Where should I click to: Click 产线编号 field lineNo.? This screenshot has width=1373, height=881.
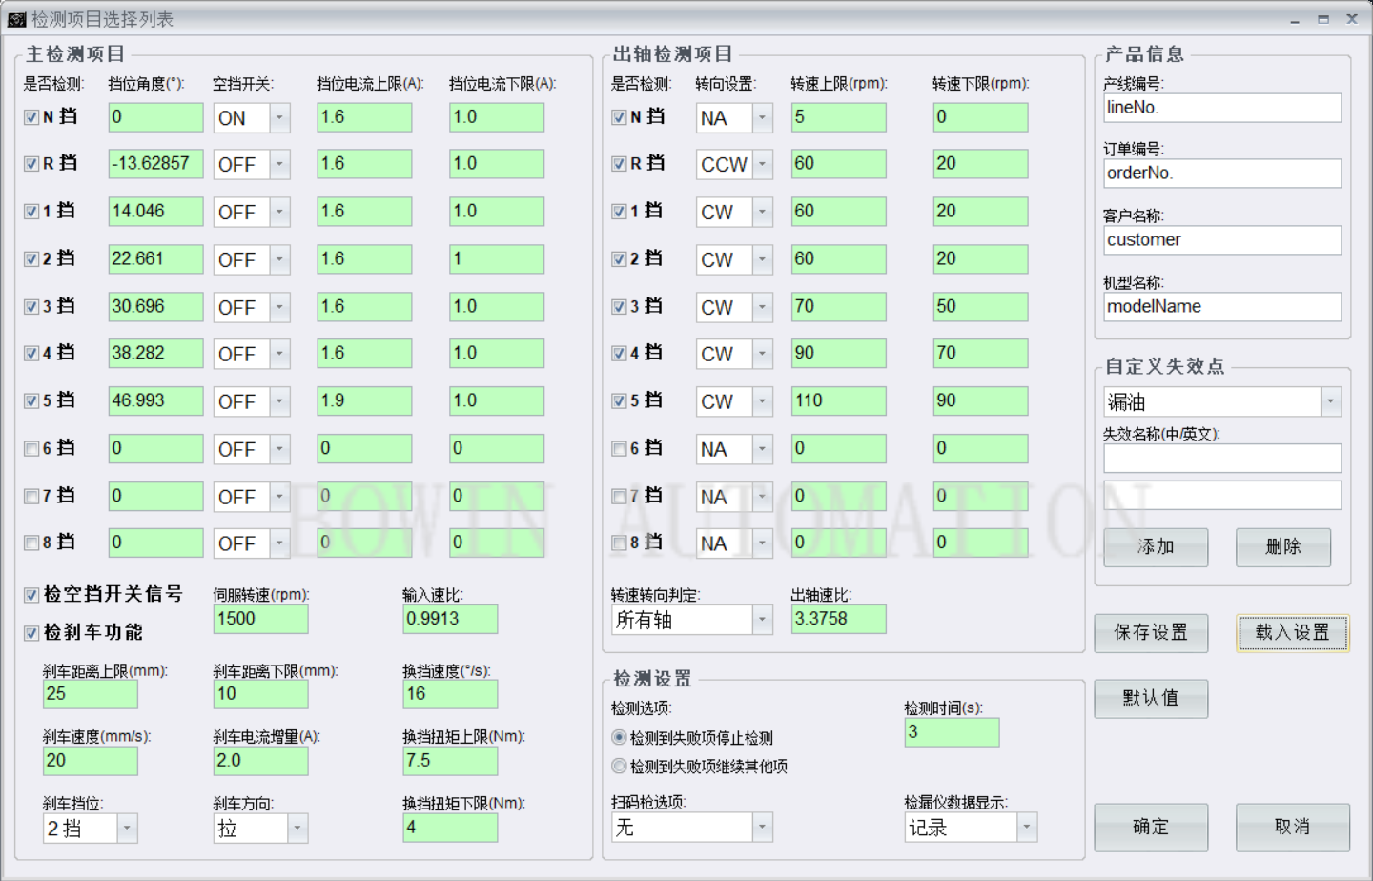[1222, 108]
